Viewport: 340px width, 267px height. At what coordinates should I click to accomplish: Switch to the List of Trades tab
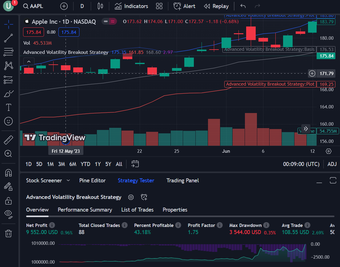click(x=138, y=210)
